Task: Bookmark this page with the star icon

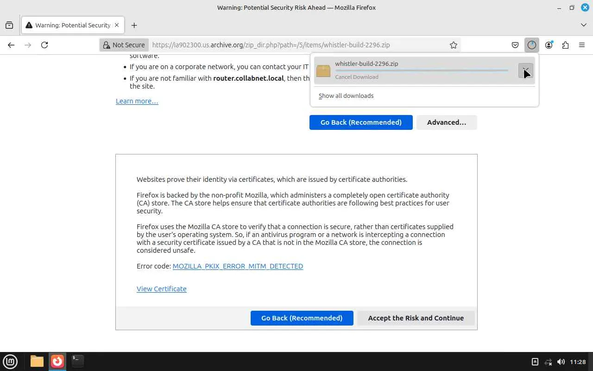Action: click(x=454, y=45)
